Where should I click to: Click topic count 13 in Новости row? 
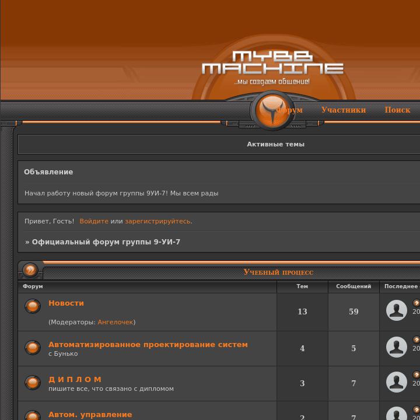tap(302, 311)
